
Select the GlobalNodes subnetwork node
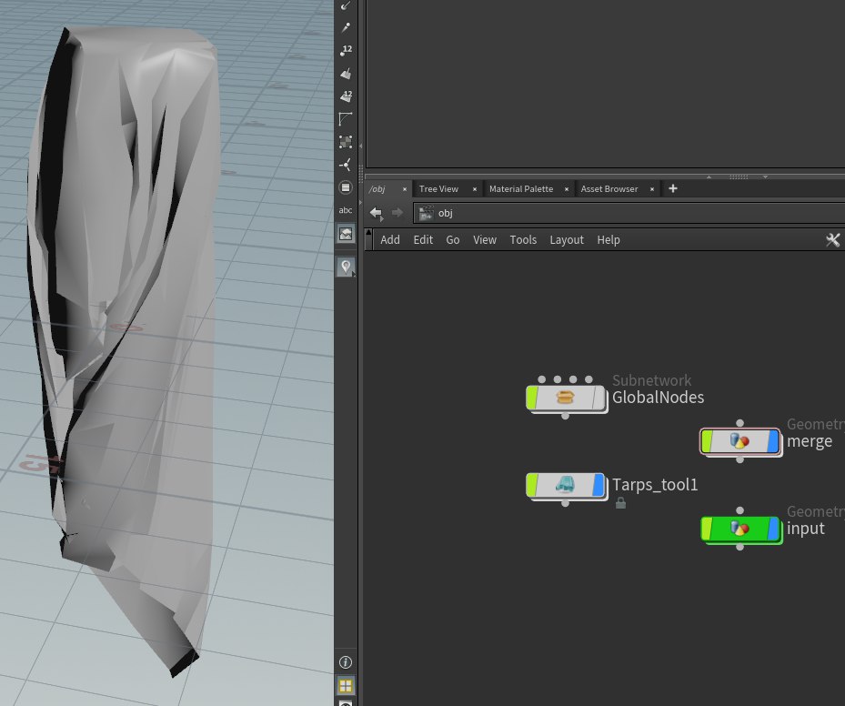(566, 398)
